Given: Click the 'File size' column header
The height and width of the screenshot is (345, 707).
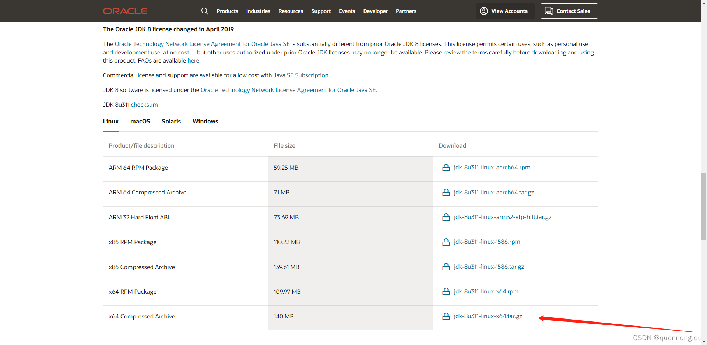Looking at the screenshot, I should (x=284, y=146).
